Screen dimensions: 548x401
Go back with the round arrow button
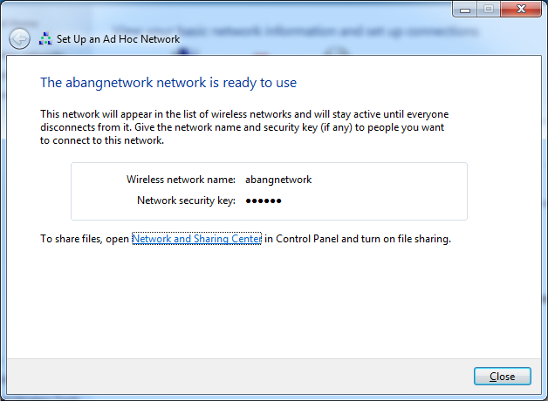19,38
